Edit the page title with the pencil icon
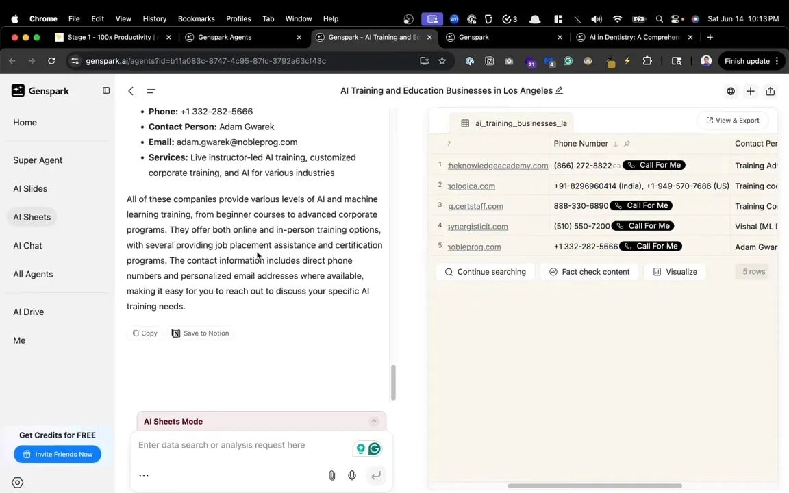Image resolution: width=789 pixels, height=493 pixels. 560,90
